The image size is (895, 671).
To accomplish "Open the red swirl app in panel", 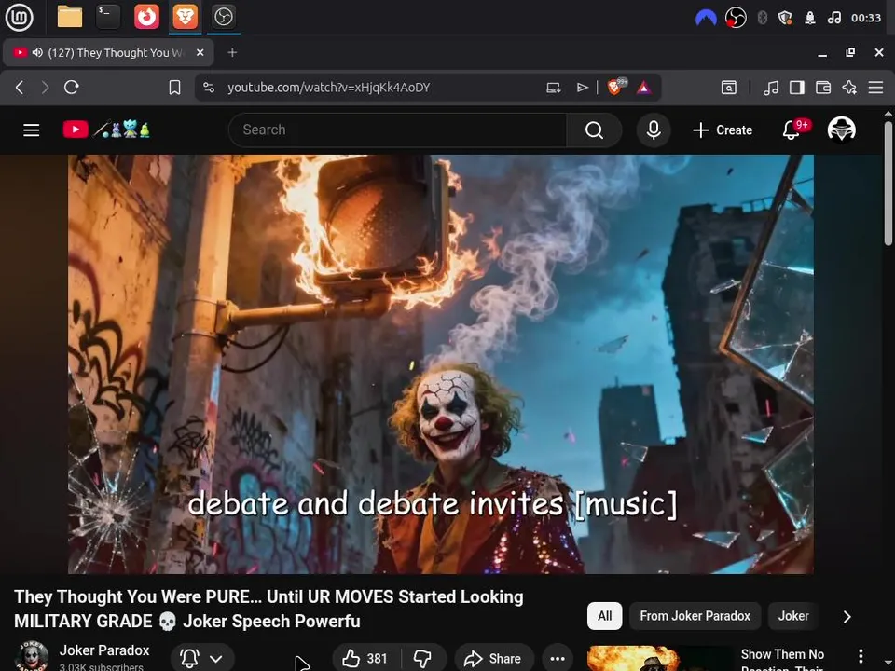I will click(x=146, y=17).
